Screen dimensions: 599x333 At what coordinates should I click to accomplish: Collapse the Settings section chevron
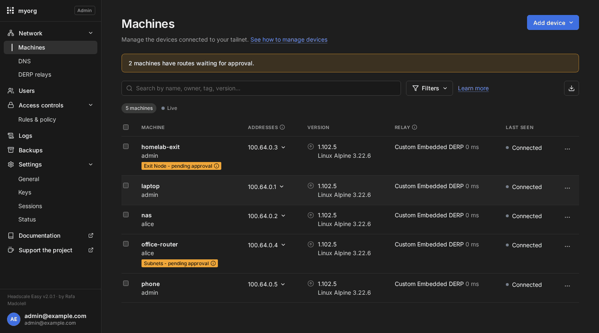click(x=90, y=164)
